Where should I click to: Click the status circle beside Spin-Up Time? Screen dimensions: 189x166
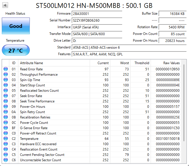[6, 80]
